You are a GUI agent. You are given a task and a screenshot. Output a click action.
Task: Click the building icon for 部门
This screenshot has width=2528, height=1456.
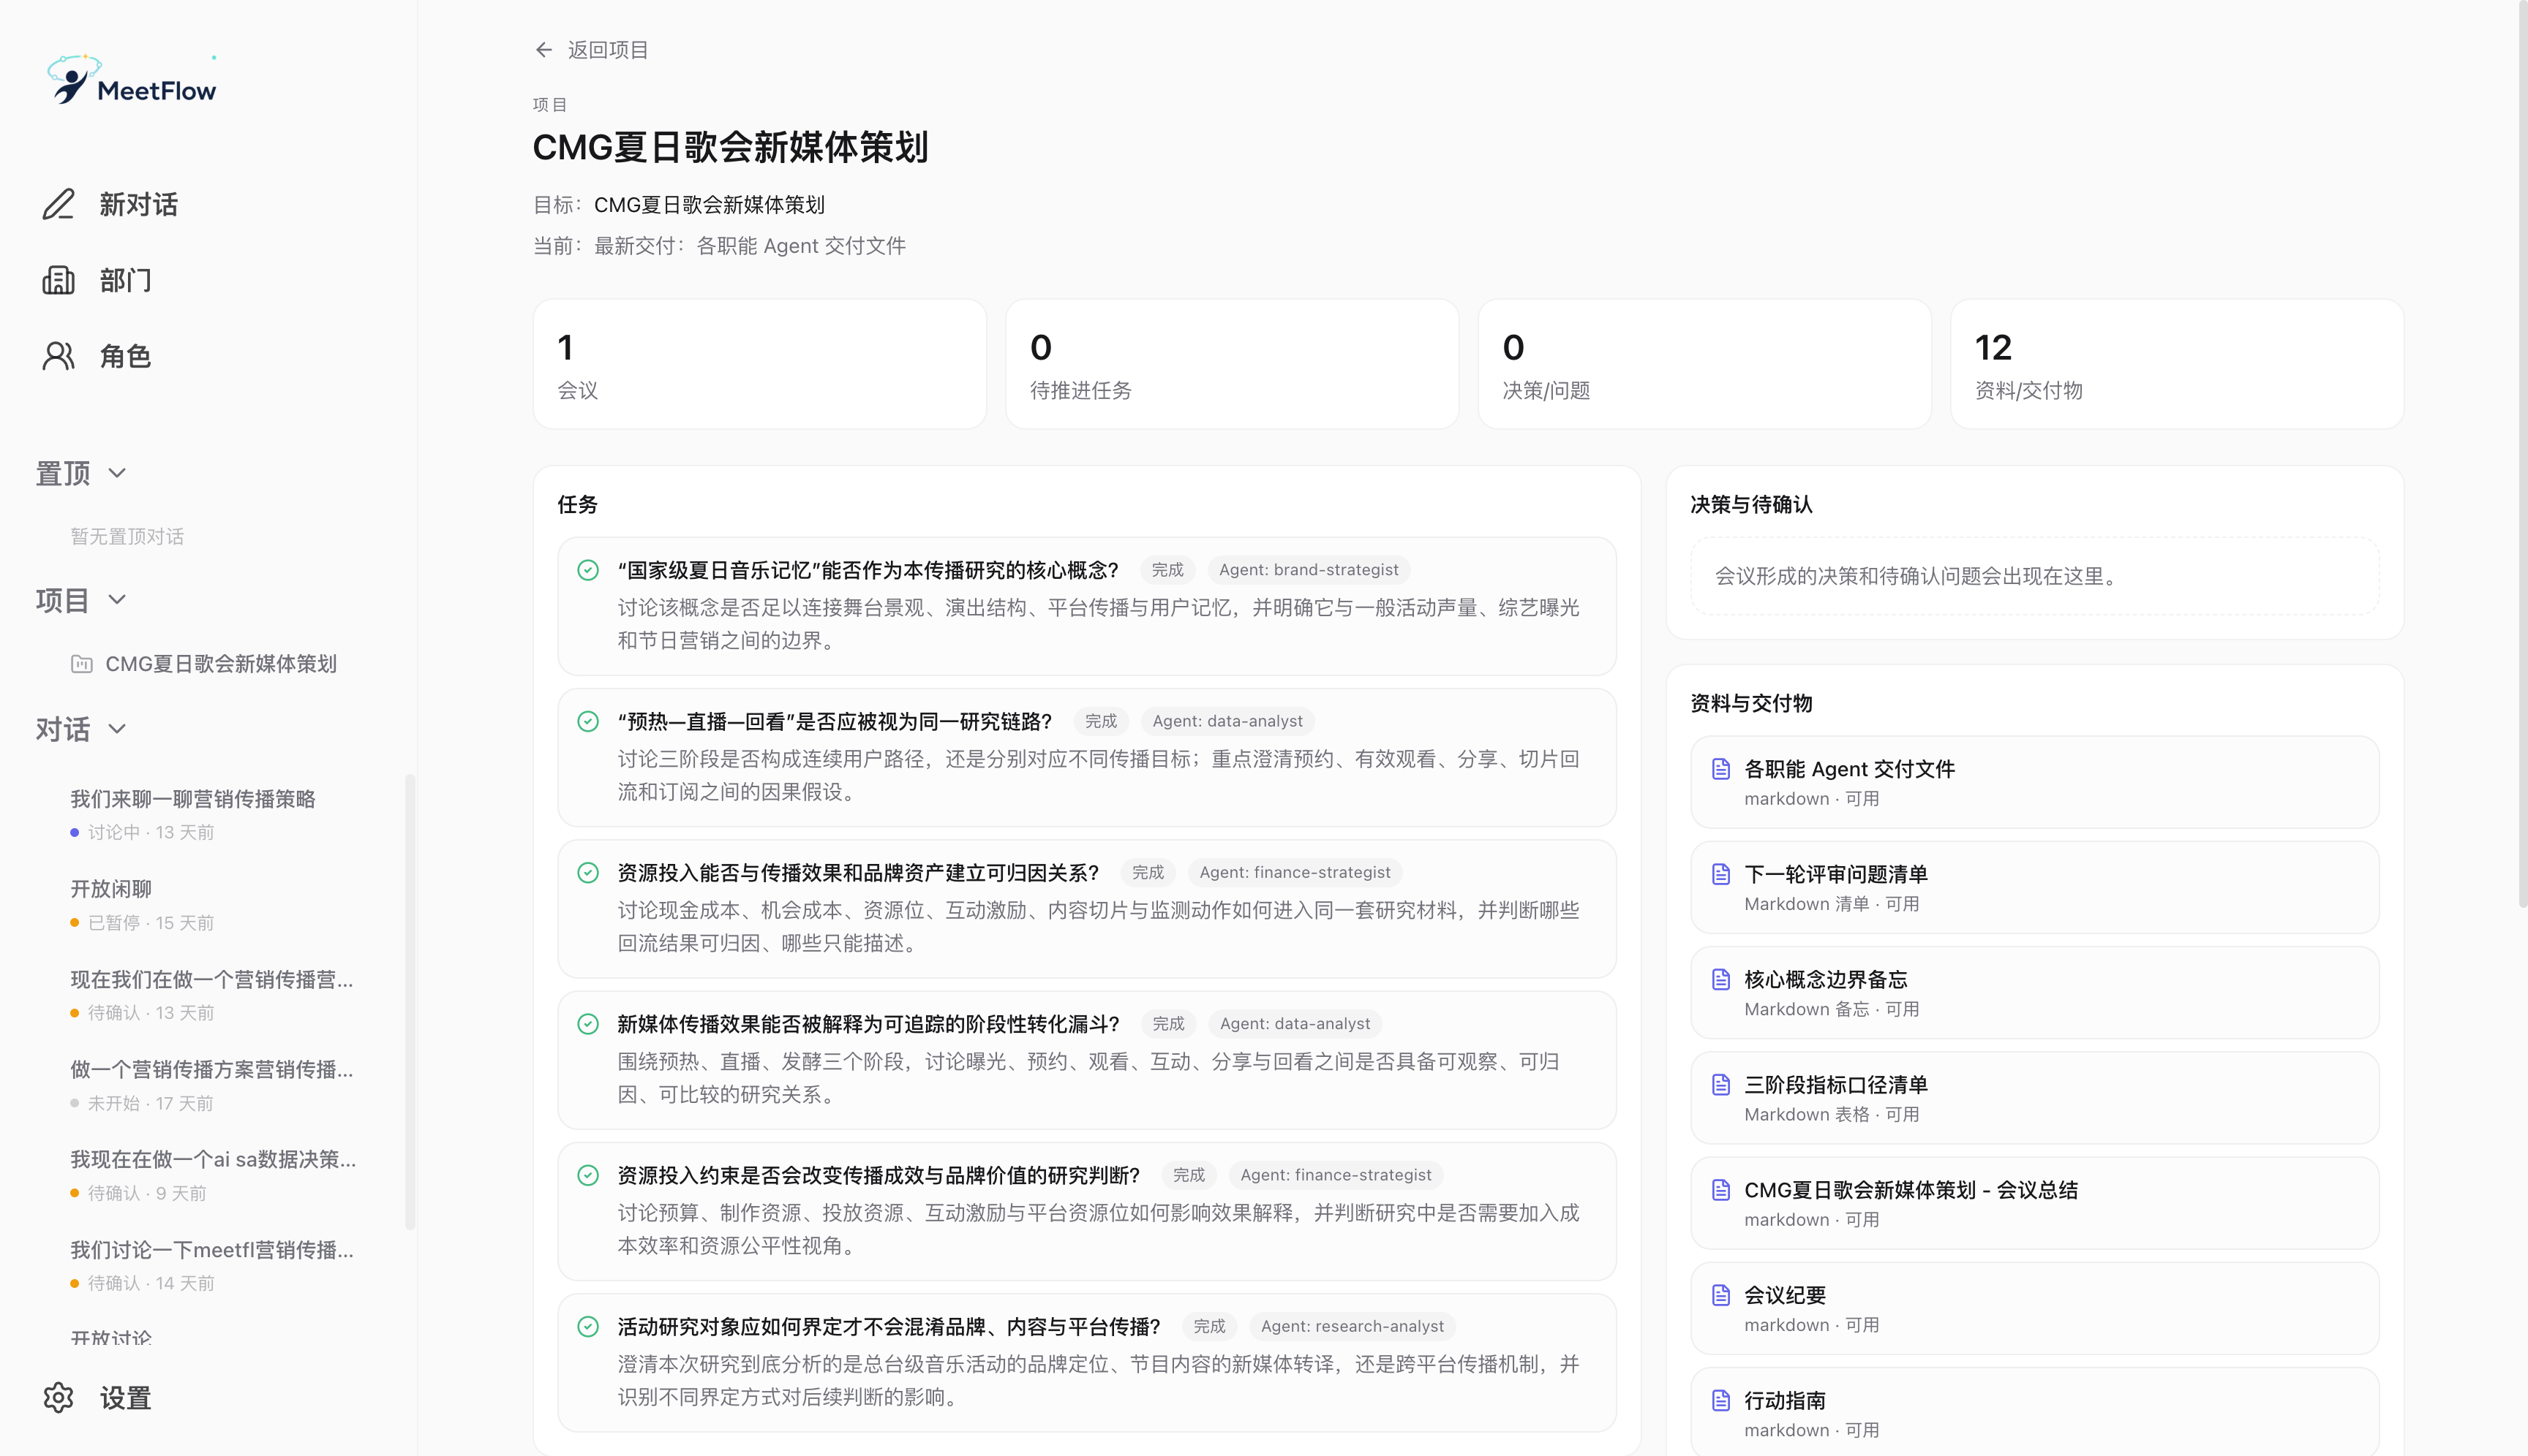pos(58,280)
